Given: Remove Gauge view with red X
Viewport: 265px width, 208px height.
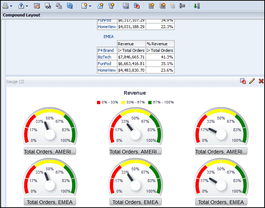Looking at the screenshot, I should (261, 81).
